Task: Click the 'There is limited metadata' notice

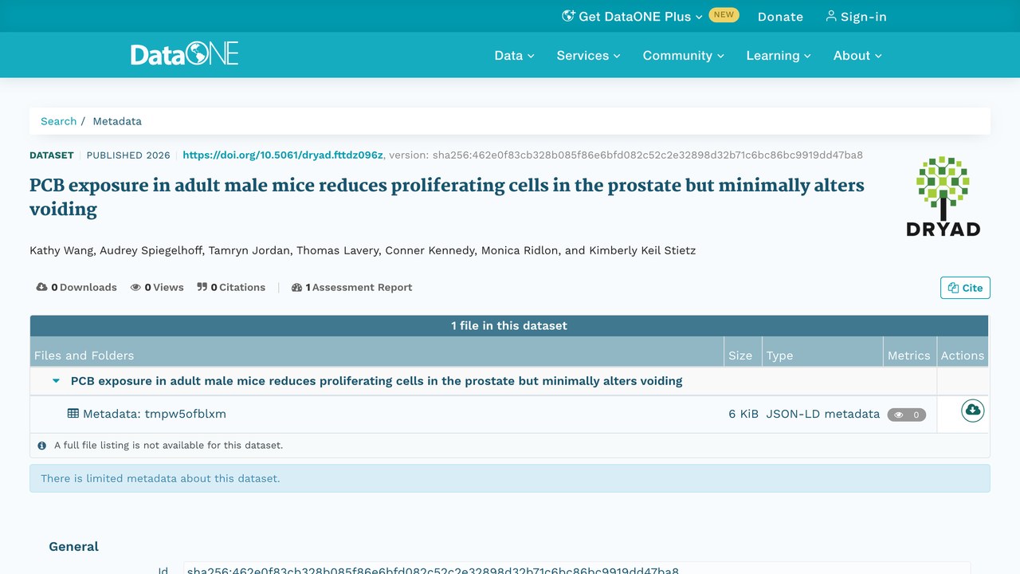Action: 510,478
